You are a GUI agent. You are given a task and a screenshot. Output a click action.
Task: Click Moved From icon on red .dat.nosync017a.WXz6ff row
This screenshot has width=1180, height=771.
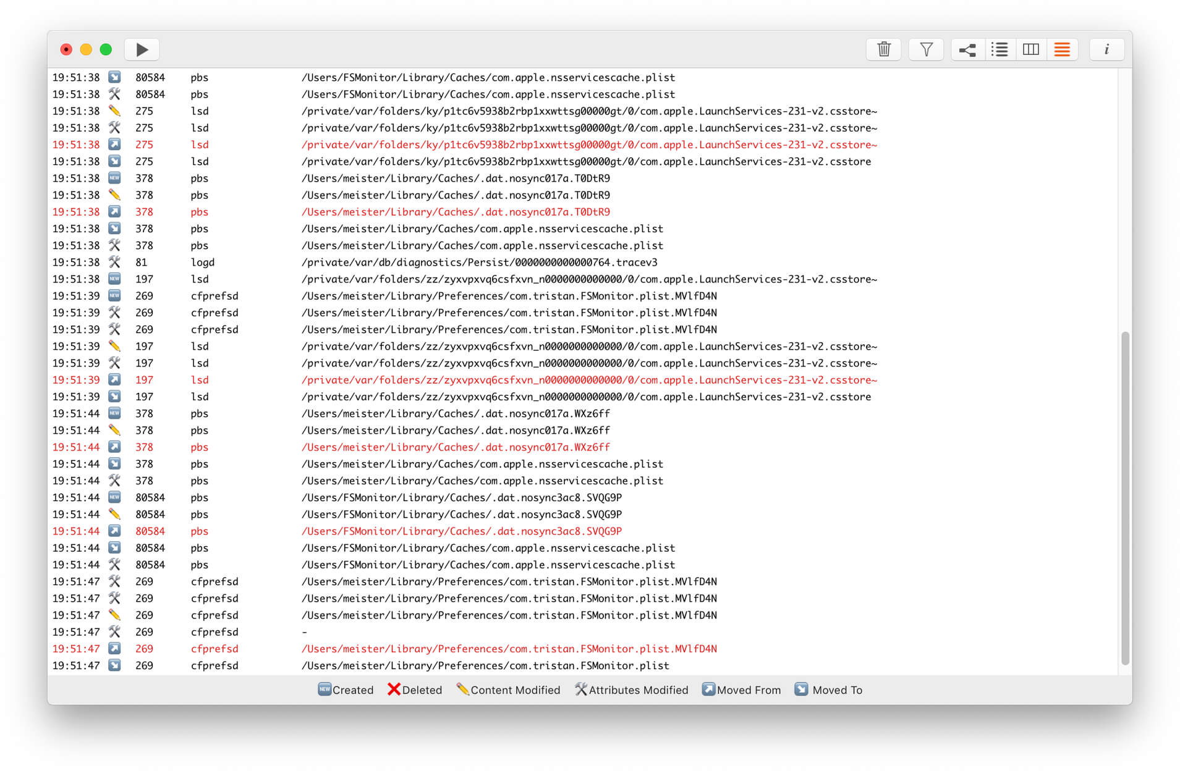114,447
